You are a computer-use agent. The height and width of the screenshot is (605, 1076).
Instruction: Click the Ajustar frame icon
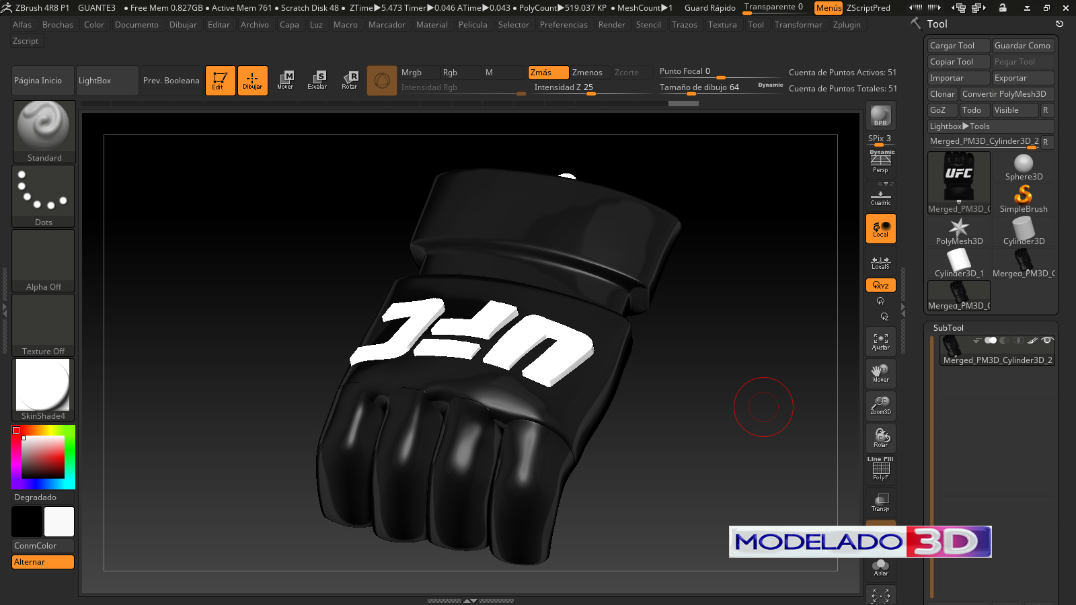(x=881, y=341)
